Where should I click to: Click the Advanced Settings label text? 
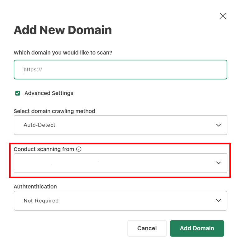click(x=49, y=93)
